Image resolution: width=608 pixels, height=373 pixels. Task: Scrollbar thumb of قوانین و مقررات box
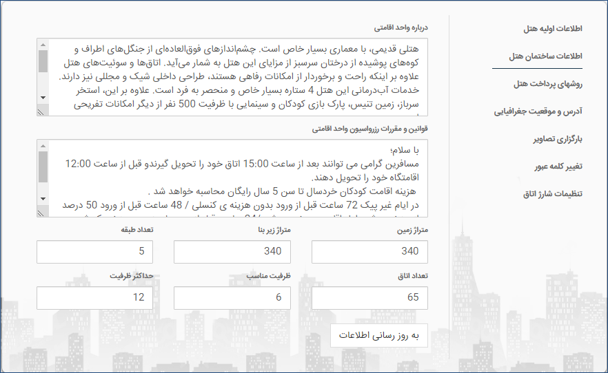(x=43, y=167)
